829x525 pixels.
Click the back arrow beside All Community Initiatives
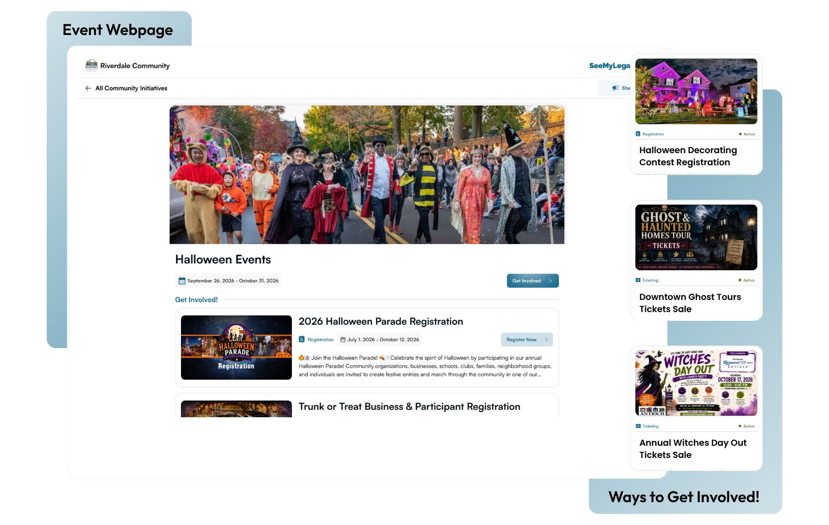click(88, 88)
